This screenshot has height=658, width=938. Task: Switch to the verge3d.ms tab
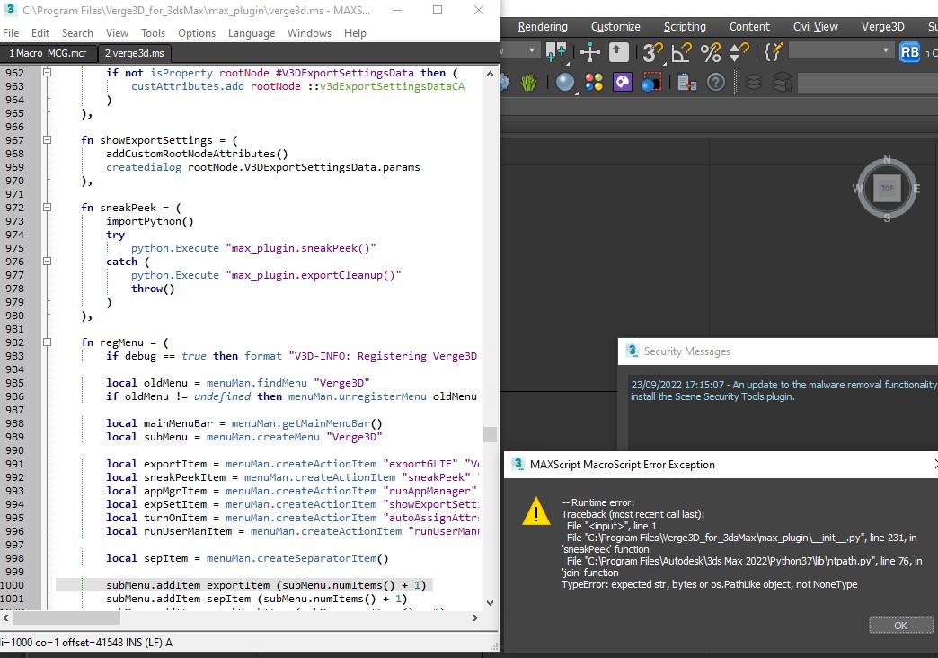tap(135, 53)
